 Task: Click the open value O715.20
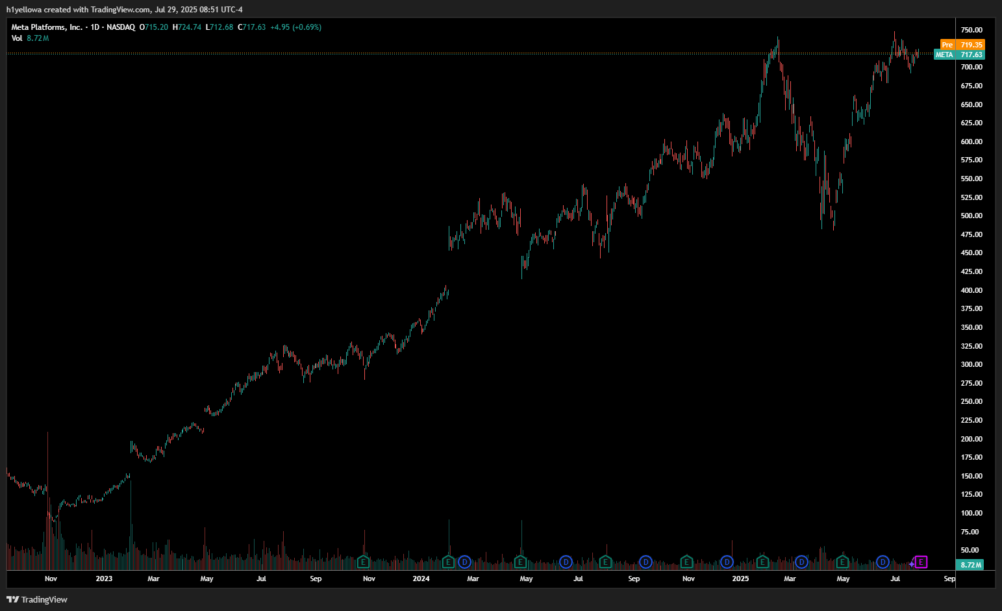pos(154,27)
